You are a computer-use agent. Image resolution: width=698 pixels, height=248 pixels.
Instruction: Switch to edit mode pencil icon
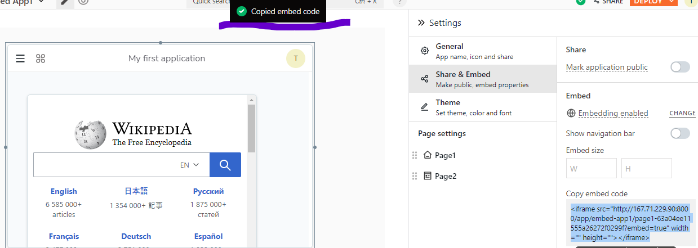point(65,2)
